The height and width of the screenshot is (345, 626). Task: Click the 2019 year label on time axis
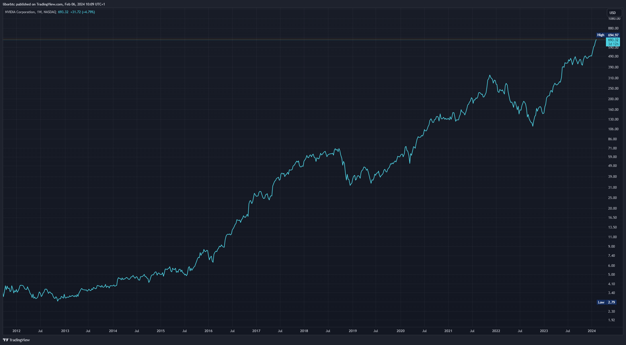point(353,331)
